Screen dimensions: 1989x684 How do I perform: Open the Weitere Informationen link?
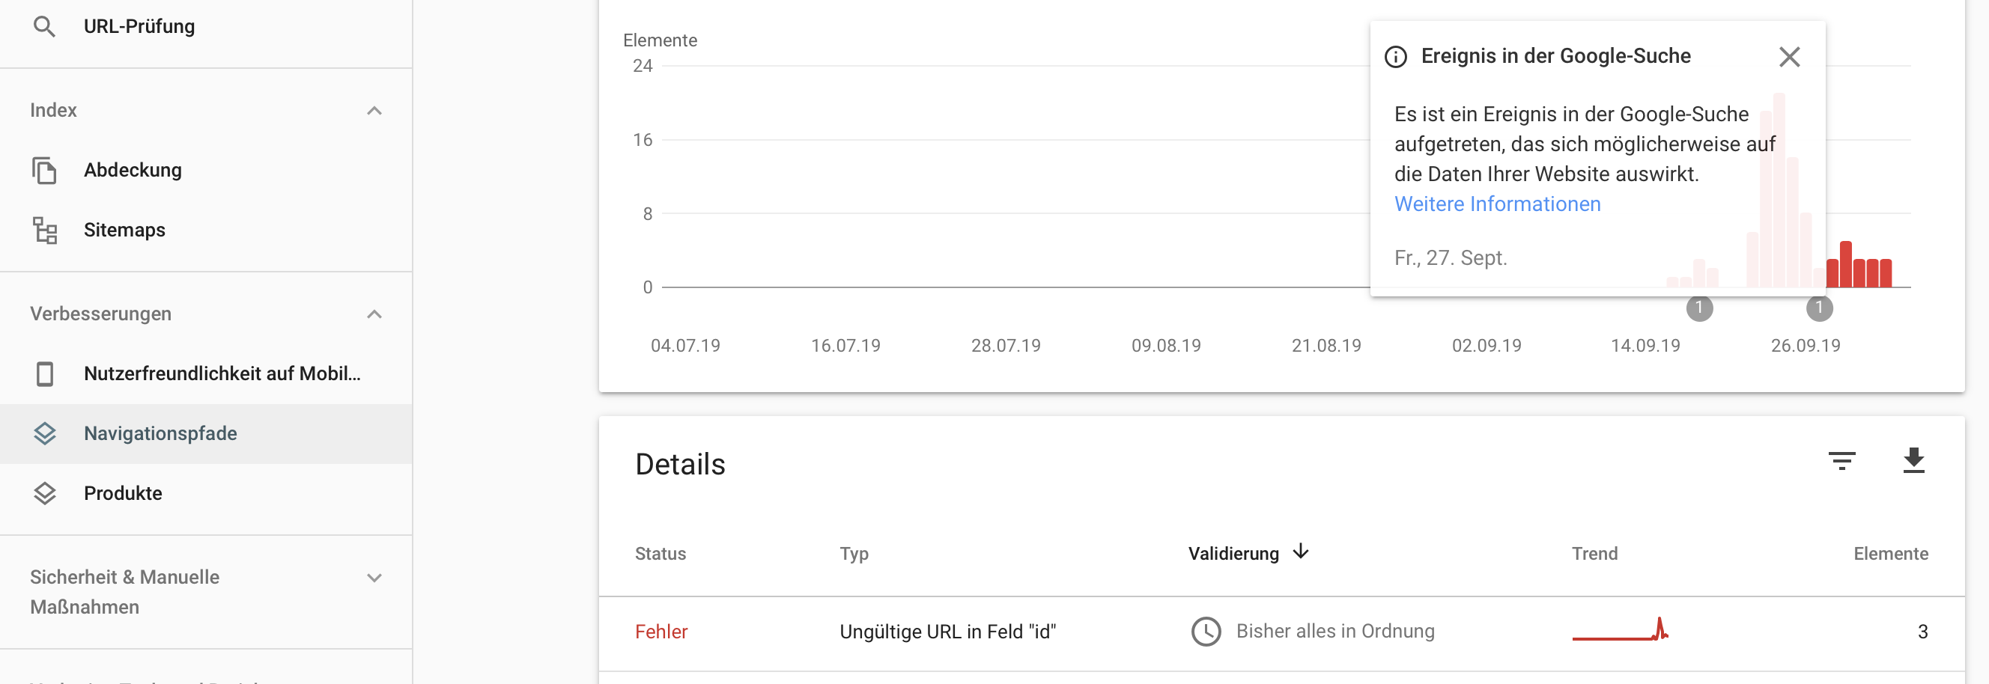pyautogui.click(x=1497, y=204)
